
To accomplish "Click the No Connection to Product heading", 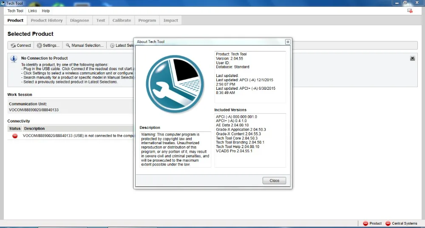I will point(45,58).
